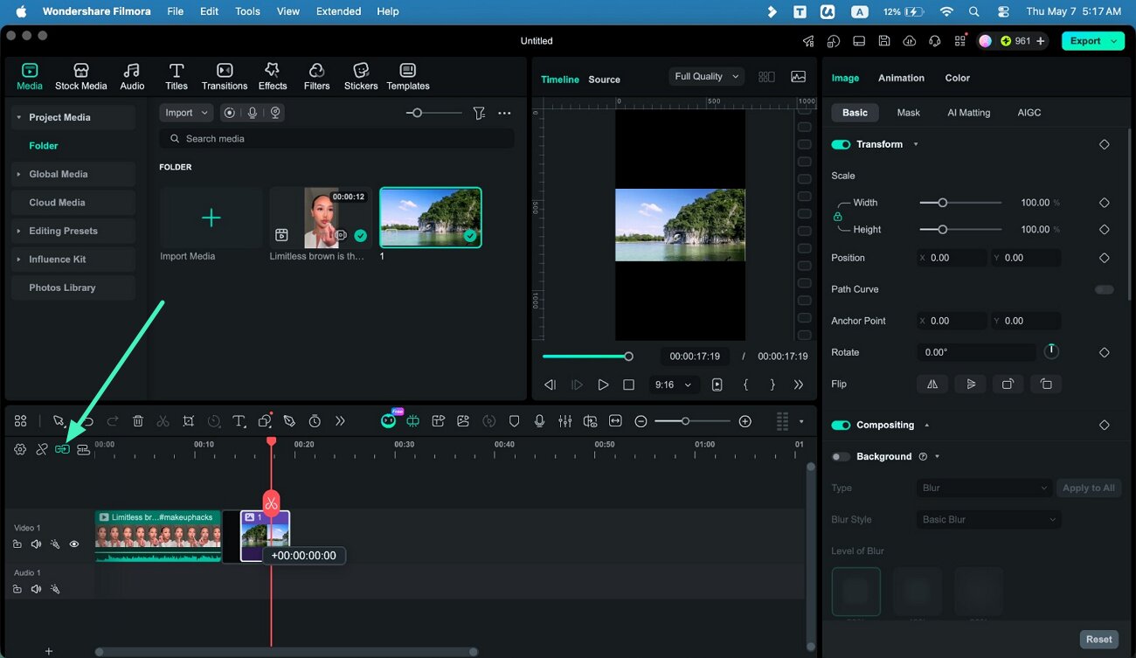The height and width of the screenshot is (658, 1136).
Task: Collapse the Project Media tree
Action: click(18, 117)
